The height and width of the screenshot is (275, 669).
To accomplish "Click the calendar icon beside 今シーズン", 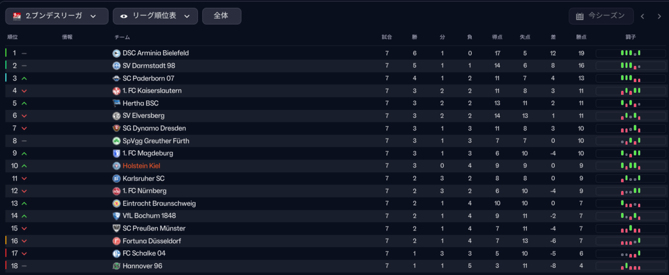I will (580, 16).
